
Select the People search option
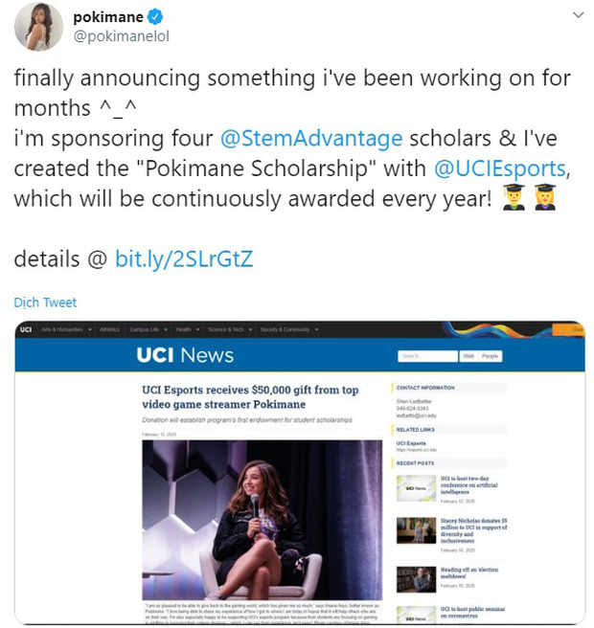point(490,355)
